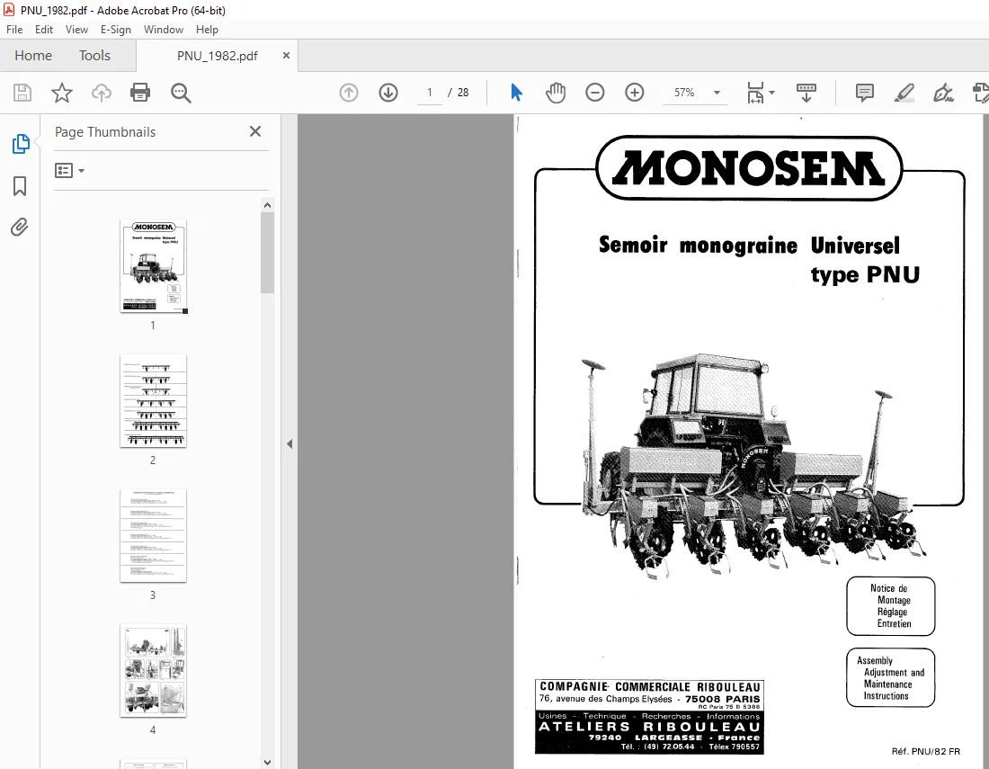Toggle the Page Thumbnails sidebar icon
The image size is (989, 769).
click(20, 144)
